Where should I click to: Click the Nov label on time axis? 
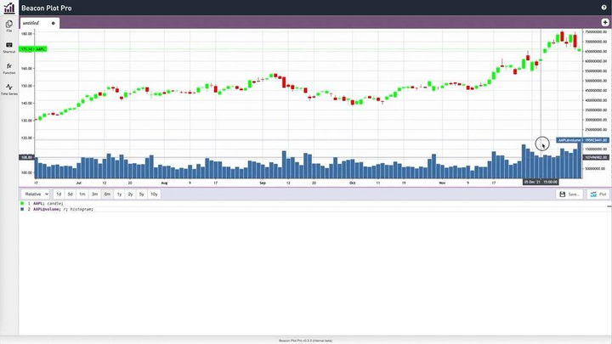442,183
